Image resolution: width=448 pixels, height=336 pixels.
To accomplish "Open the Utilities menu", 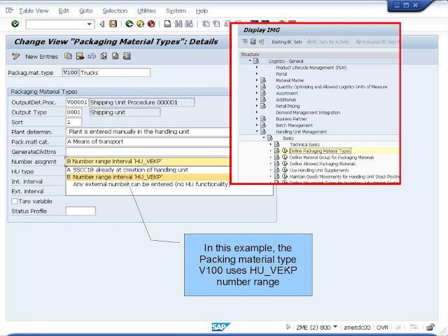I will click(146, 11).
